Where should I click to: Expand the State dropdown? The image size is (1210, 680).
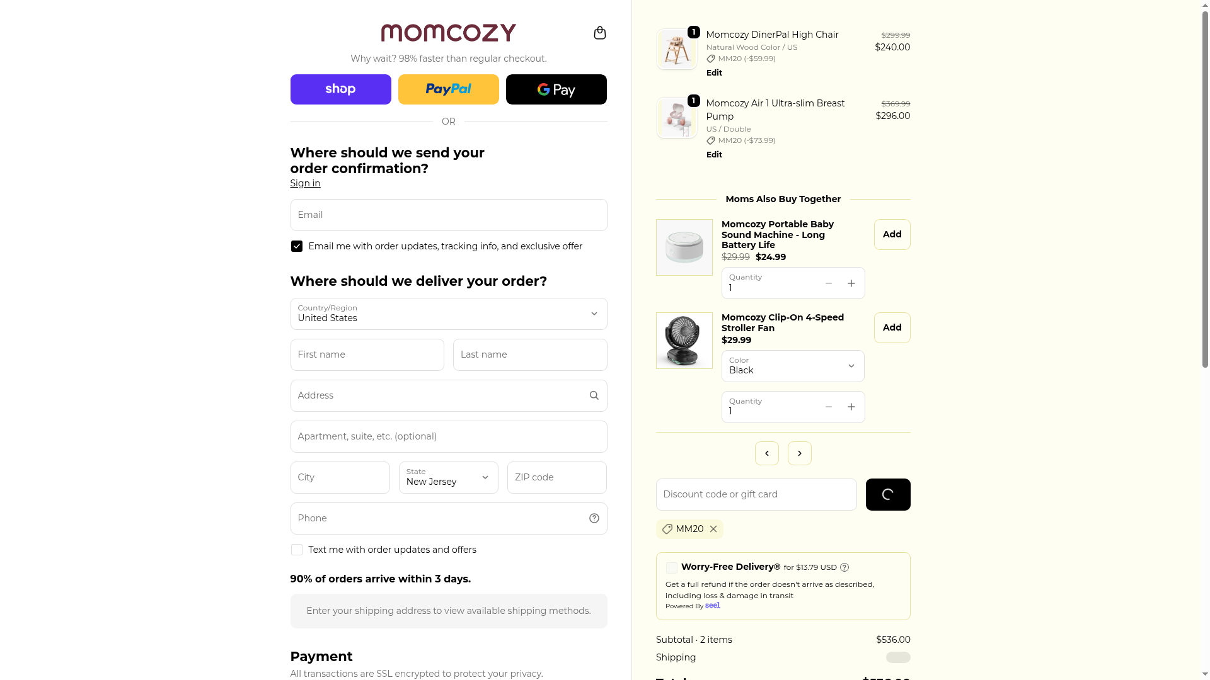point(448,477)
